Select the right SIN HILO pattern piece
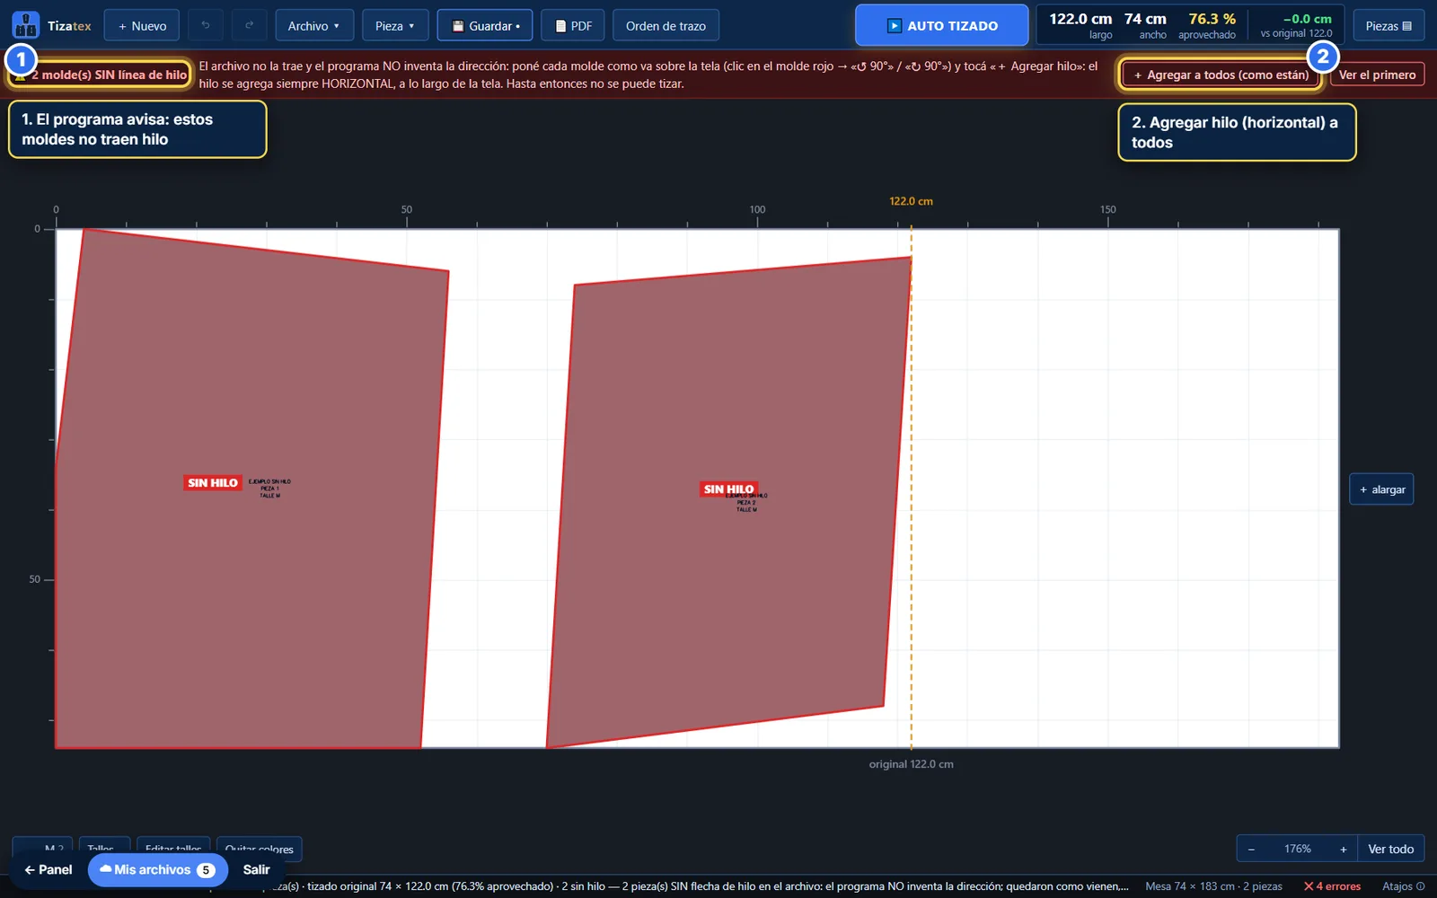 pyautogui.click(x=727, y=503)
